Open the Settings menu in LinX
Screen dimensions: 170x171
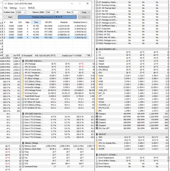(x=13, y=8)
